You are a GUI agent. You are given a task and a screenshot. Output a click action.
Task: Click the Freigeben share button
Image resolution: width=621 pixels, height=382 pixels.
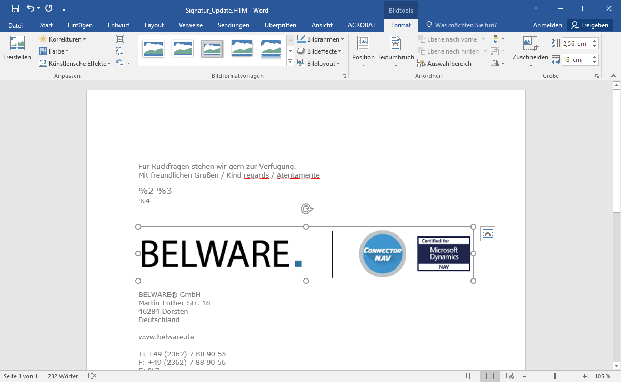pos(590,25)
